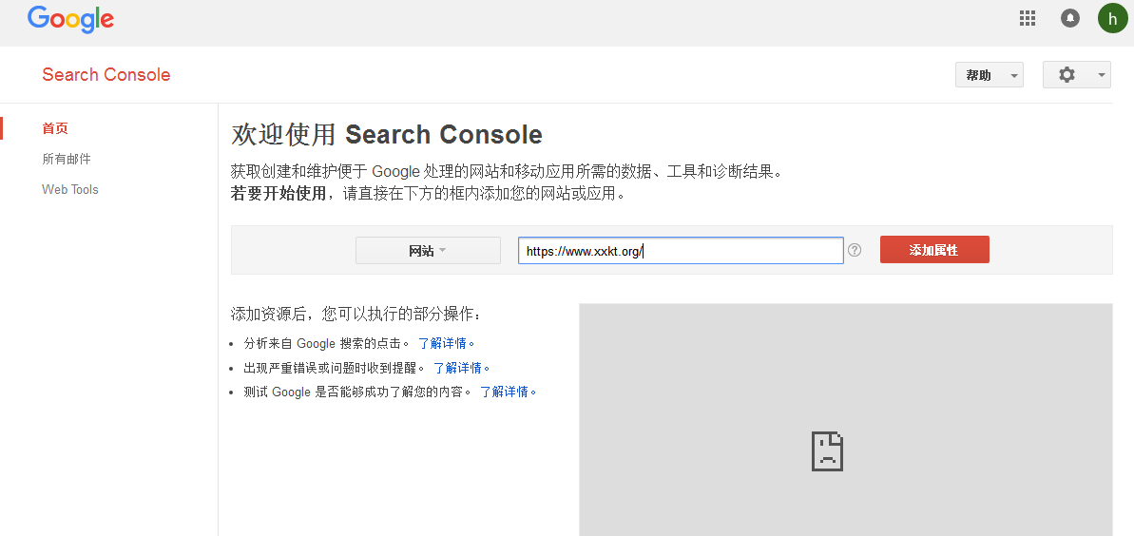The width and height of the screenshot is (1134, 536).
Task: Open the green account avatar 'h'
Action: pyautogui.click(x=1113, y=18)
